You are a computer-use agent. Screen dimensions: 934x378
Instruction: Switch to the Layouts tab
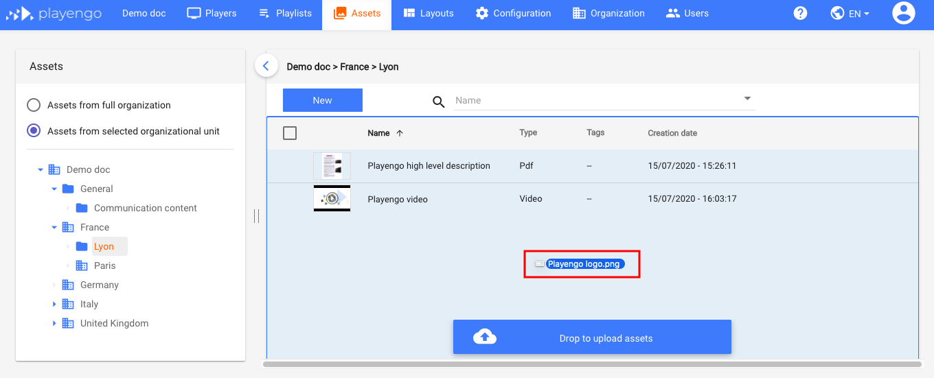[429, 13]
